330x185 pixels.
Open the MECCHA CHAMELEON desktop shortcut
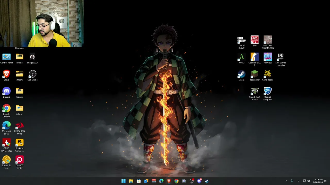coord(268,43)
